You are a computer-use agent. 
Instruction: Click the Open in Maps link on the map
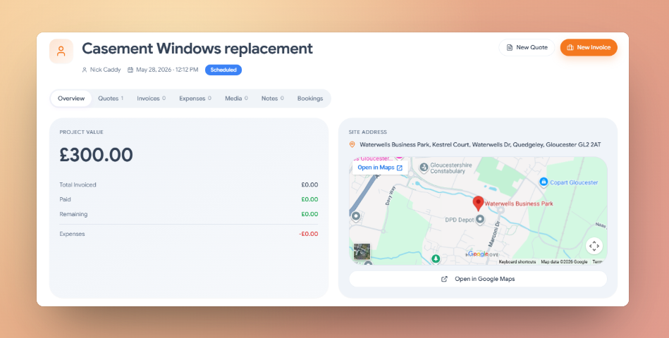[380, 168]
